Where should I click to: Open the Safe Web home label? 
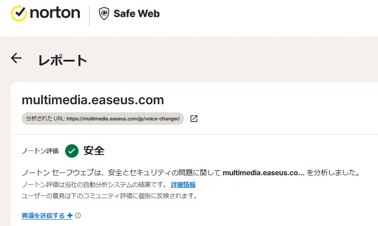[136, 13]
